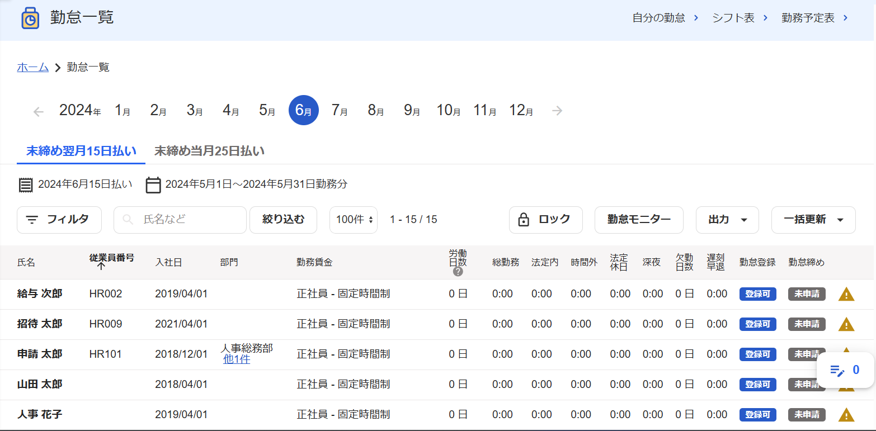876x431 pixels.
Task: Select 7月 in month picker
Action: pyautogui.click(x=340, y=111)
